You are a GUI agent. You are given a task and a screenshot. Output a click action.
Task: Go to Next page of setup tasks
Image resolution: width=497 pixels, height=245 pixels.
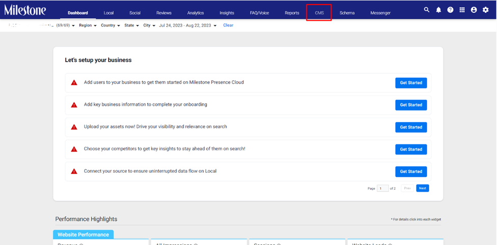pyautogui.click(x=423, y=189)
